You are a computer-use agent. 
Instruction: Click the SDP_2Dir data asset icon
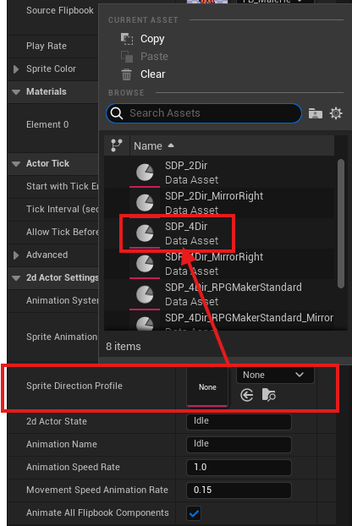[145, 173]
